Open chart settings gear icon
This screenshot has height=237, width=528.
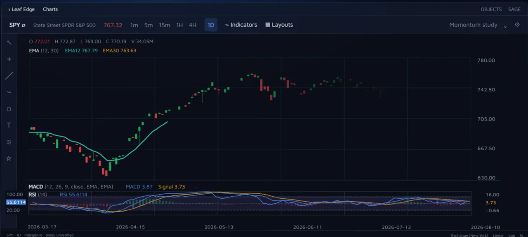pyautogui.click(x=517, y=25)
